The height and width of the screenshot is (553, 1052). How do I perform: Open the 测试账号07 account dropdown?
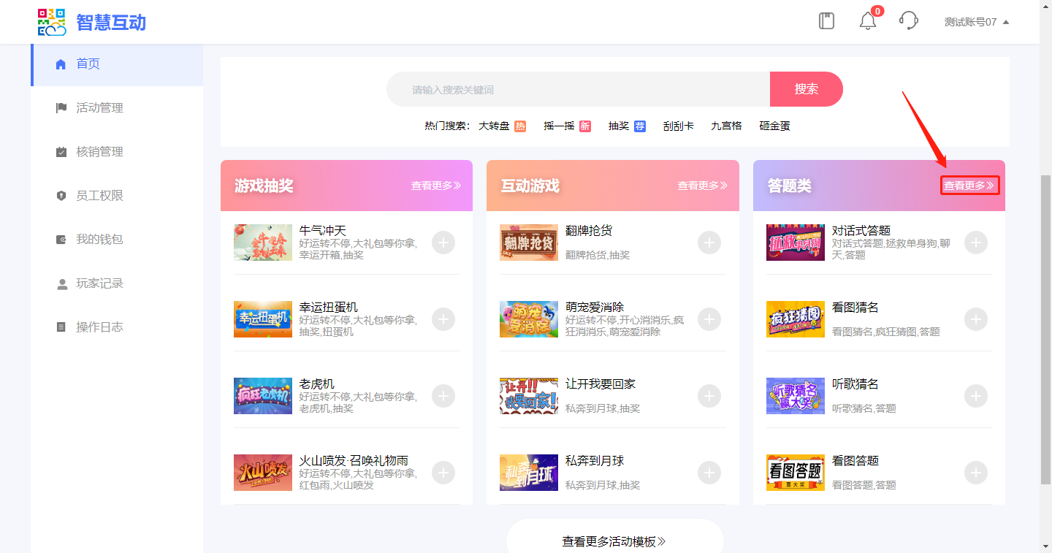tap(976, 22)
